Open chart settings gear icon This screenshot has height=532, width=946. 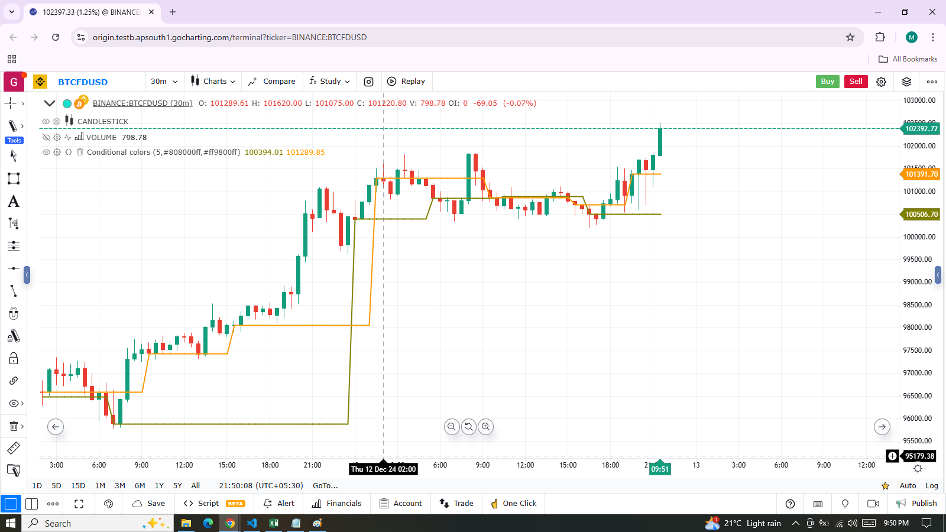pyautogui.click(x=881, y=82)
